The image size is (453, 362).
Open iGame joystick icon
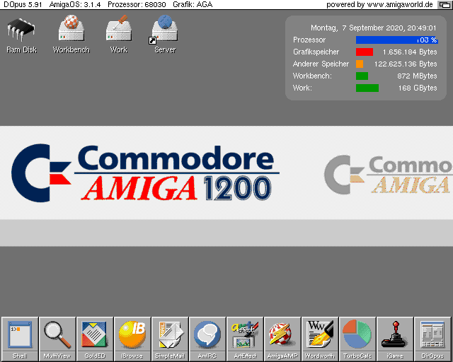[x=395, y=339]
